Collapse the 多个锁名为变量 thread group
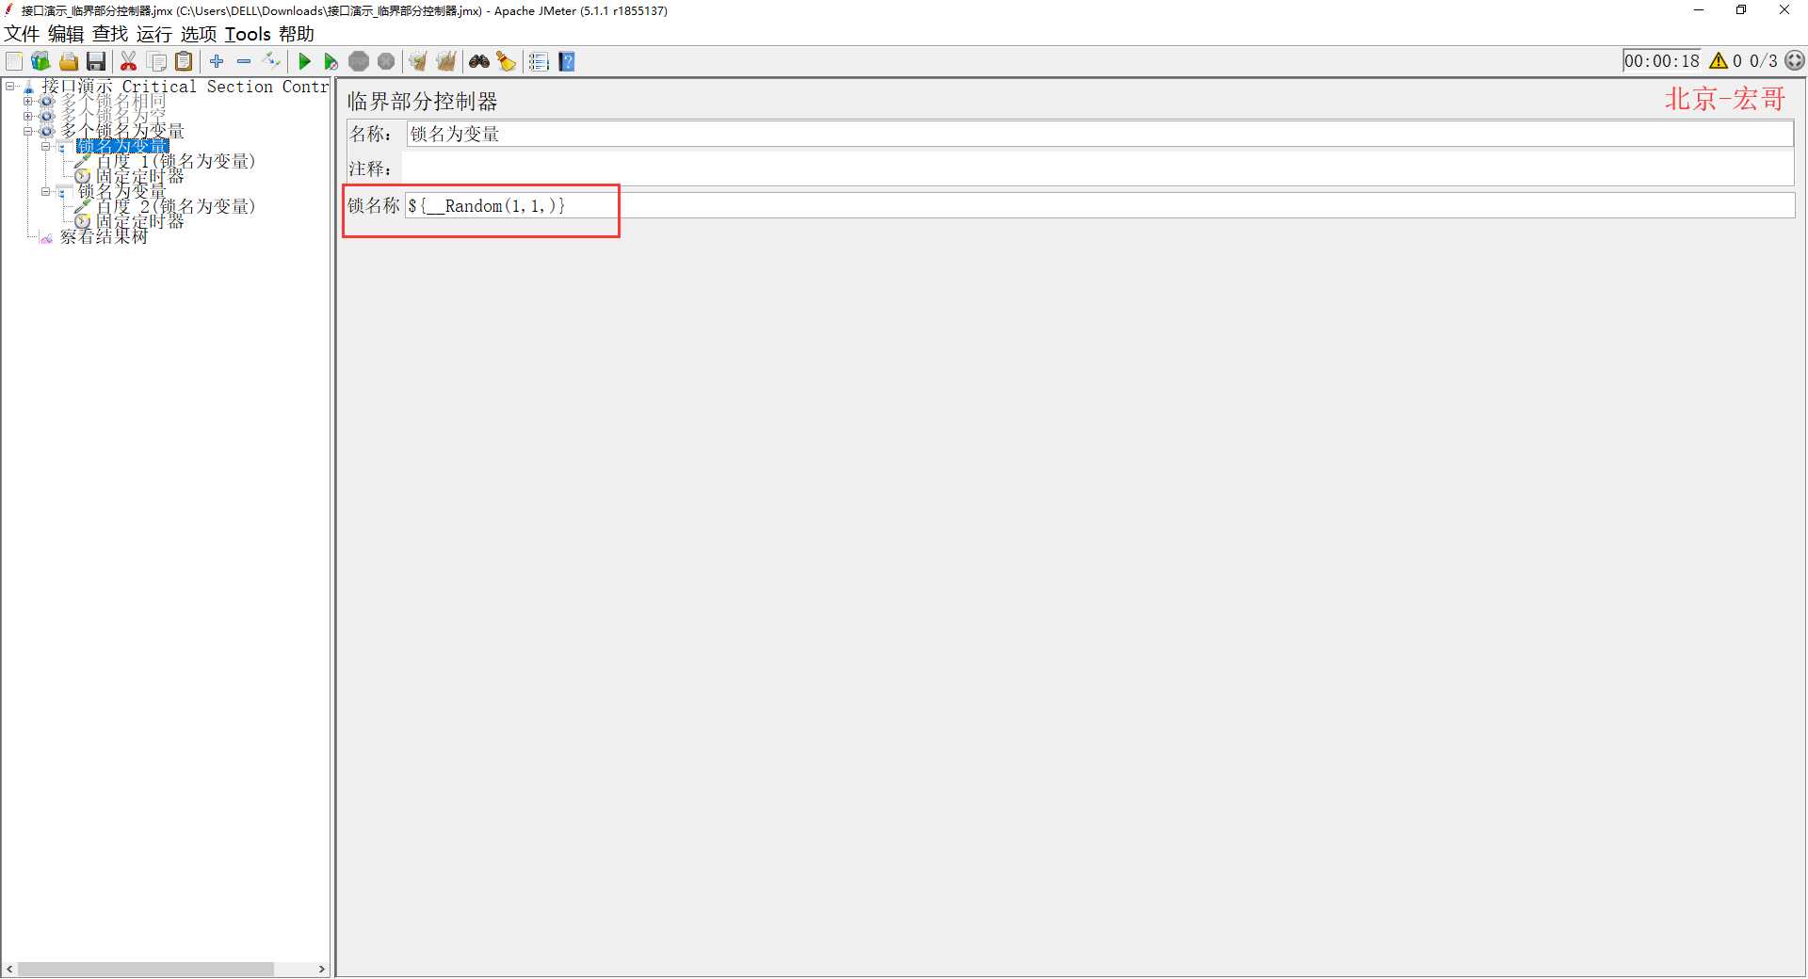 tap(27, 131)
